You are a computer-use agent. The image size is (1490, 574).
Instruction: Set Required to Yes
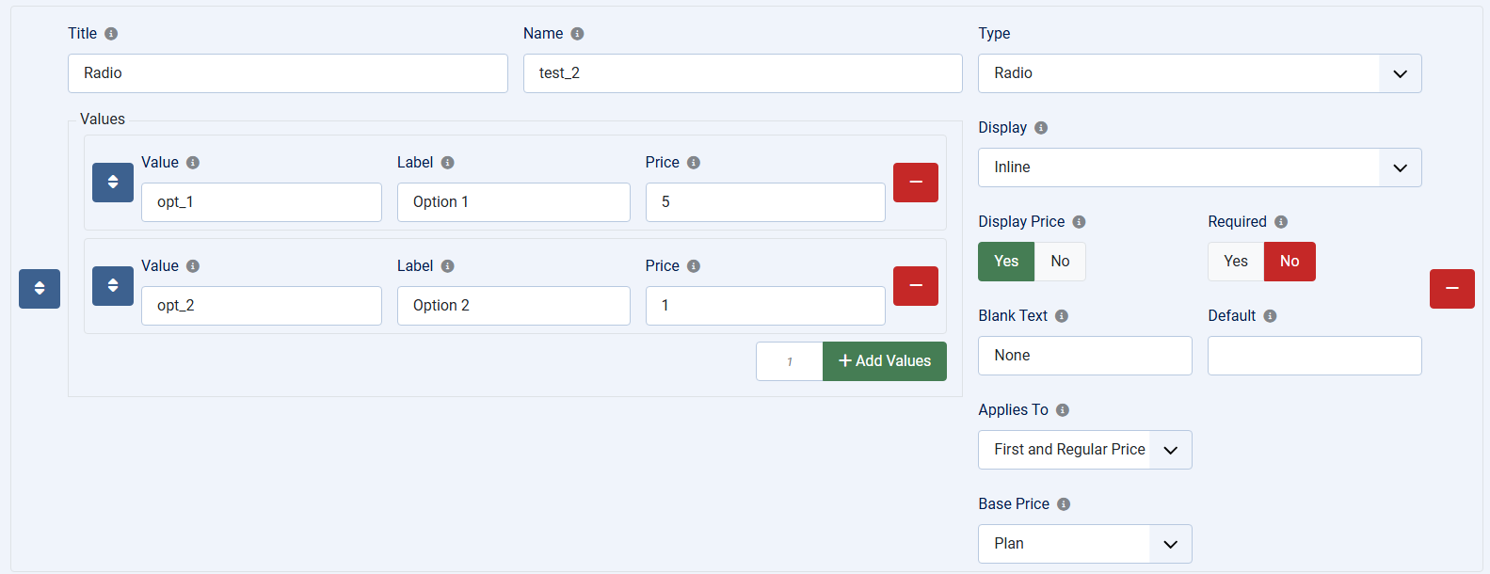click(1236, 262)
